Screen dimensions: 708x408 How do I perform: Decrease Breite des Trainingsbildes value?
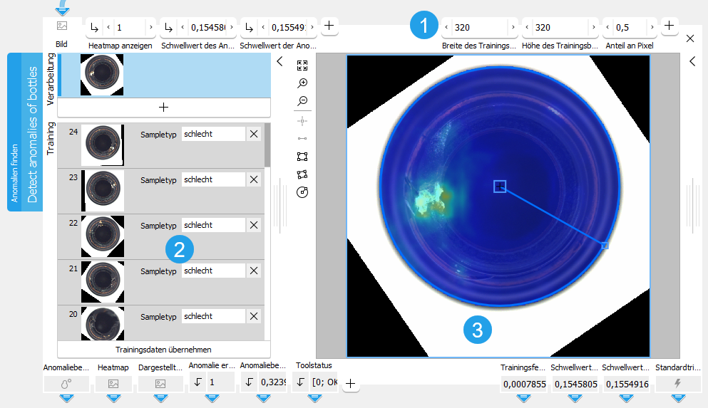tap(447, 28)
